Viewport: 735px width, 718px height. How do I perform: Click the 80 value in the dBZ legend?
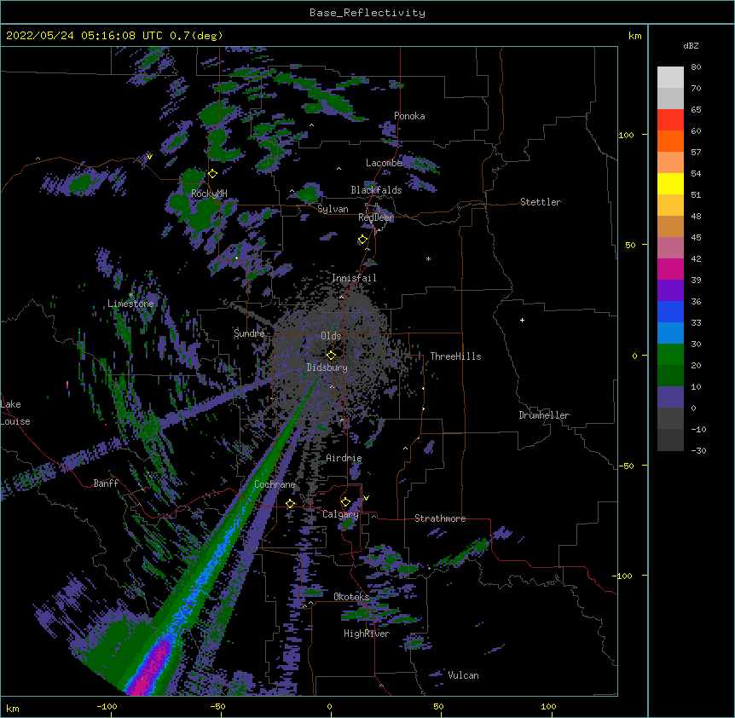pos(696,67)
